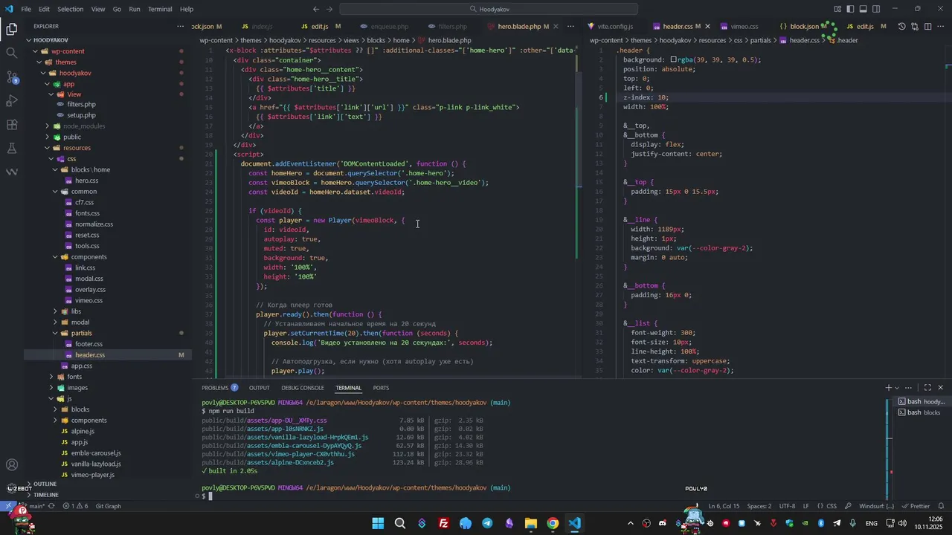Open the terminal panel's more actions ellipsis
The height and width of the screenshot is (535, 952).
point(909,388)
